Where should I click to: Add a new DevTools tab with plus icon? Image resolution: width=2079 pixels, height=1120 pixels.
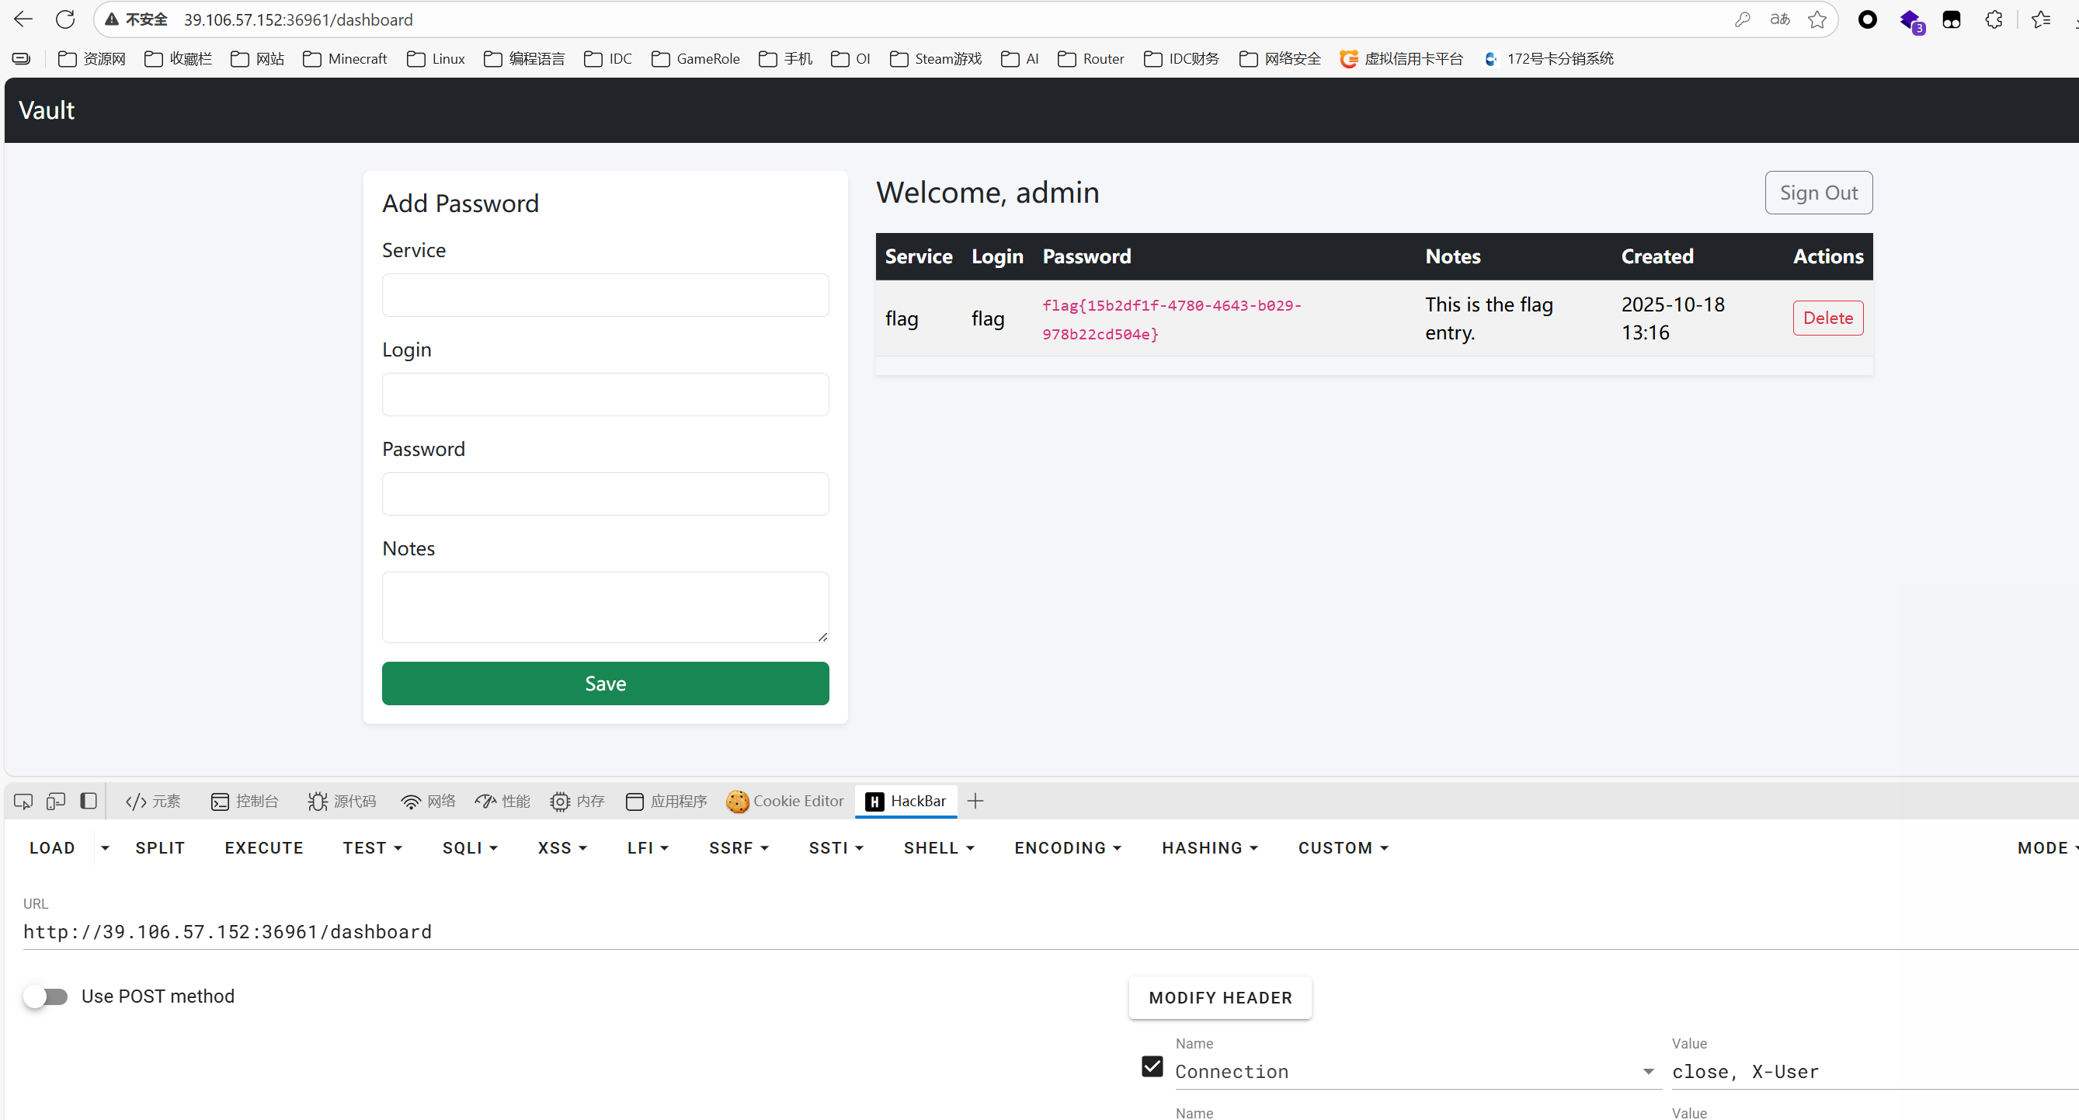[x=975, y=802]
